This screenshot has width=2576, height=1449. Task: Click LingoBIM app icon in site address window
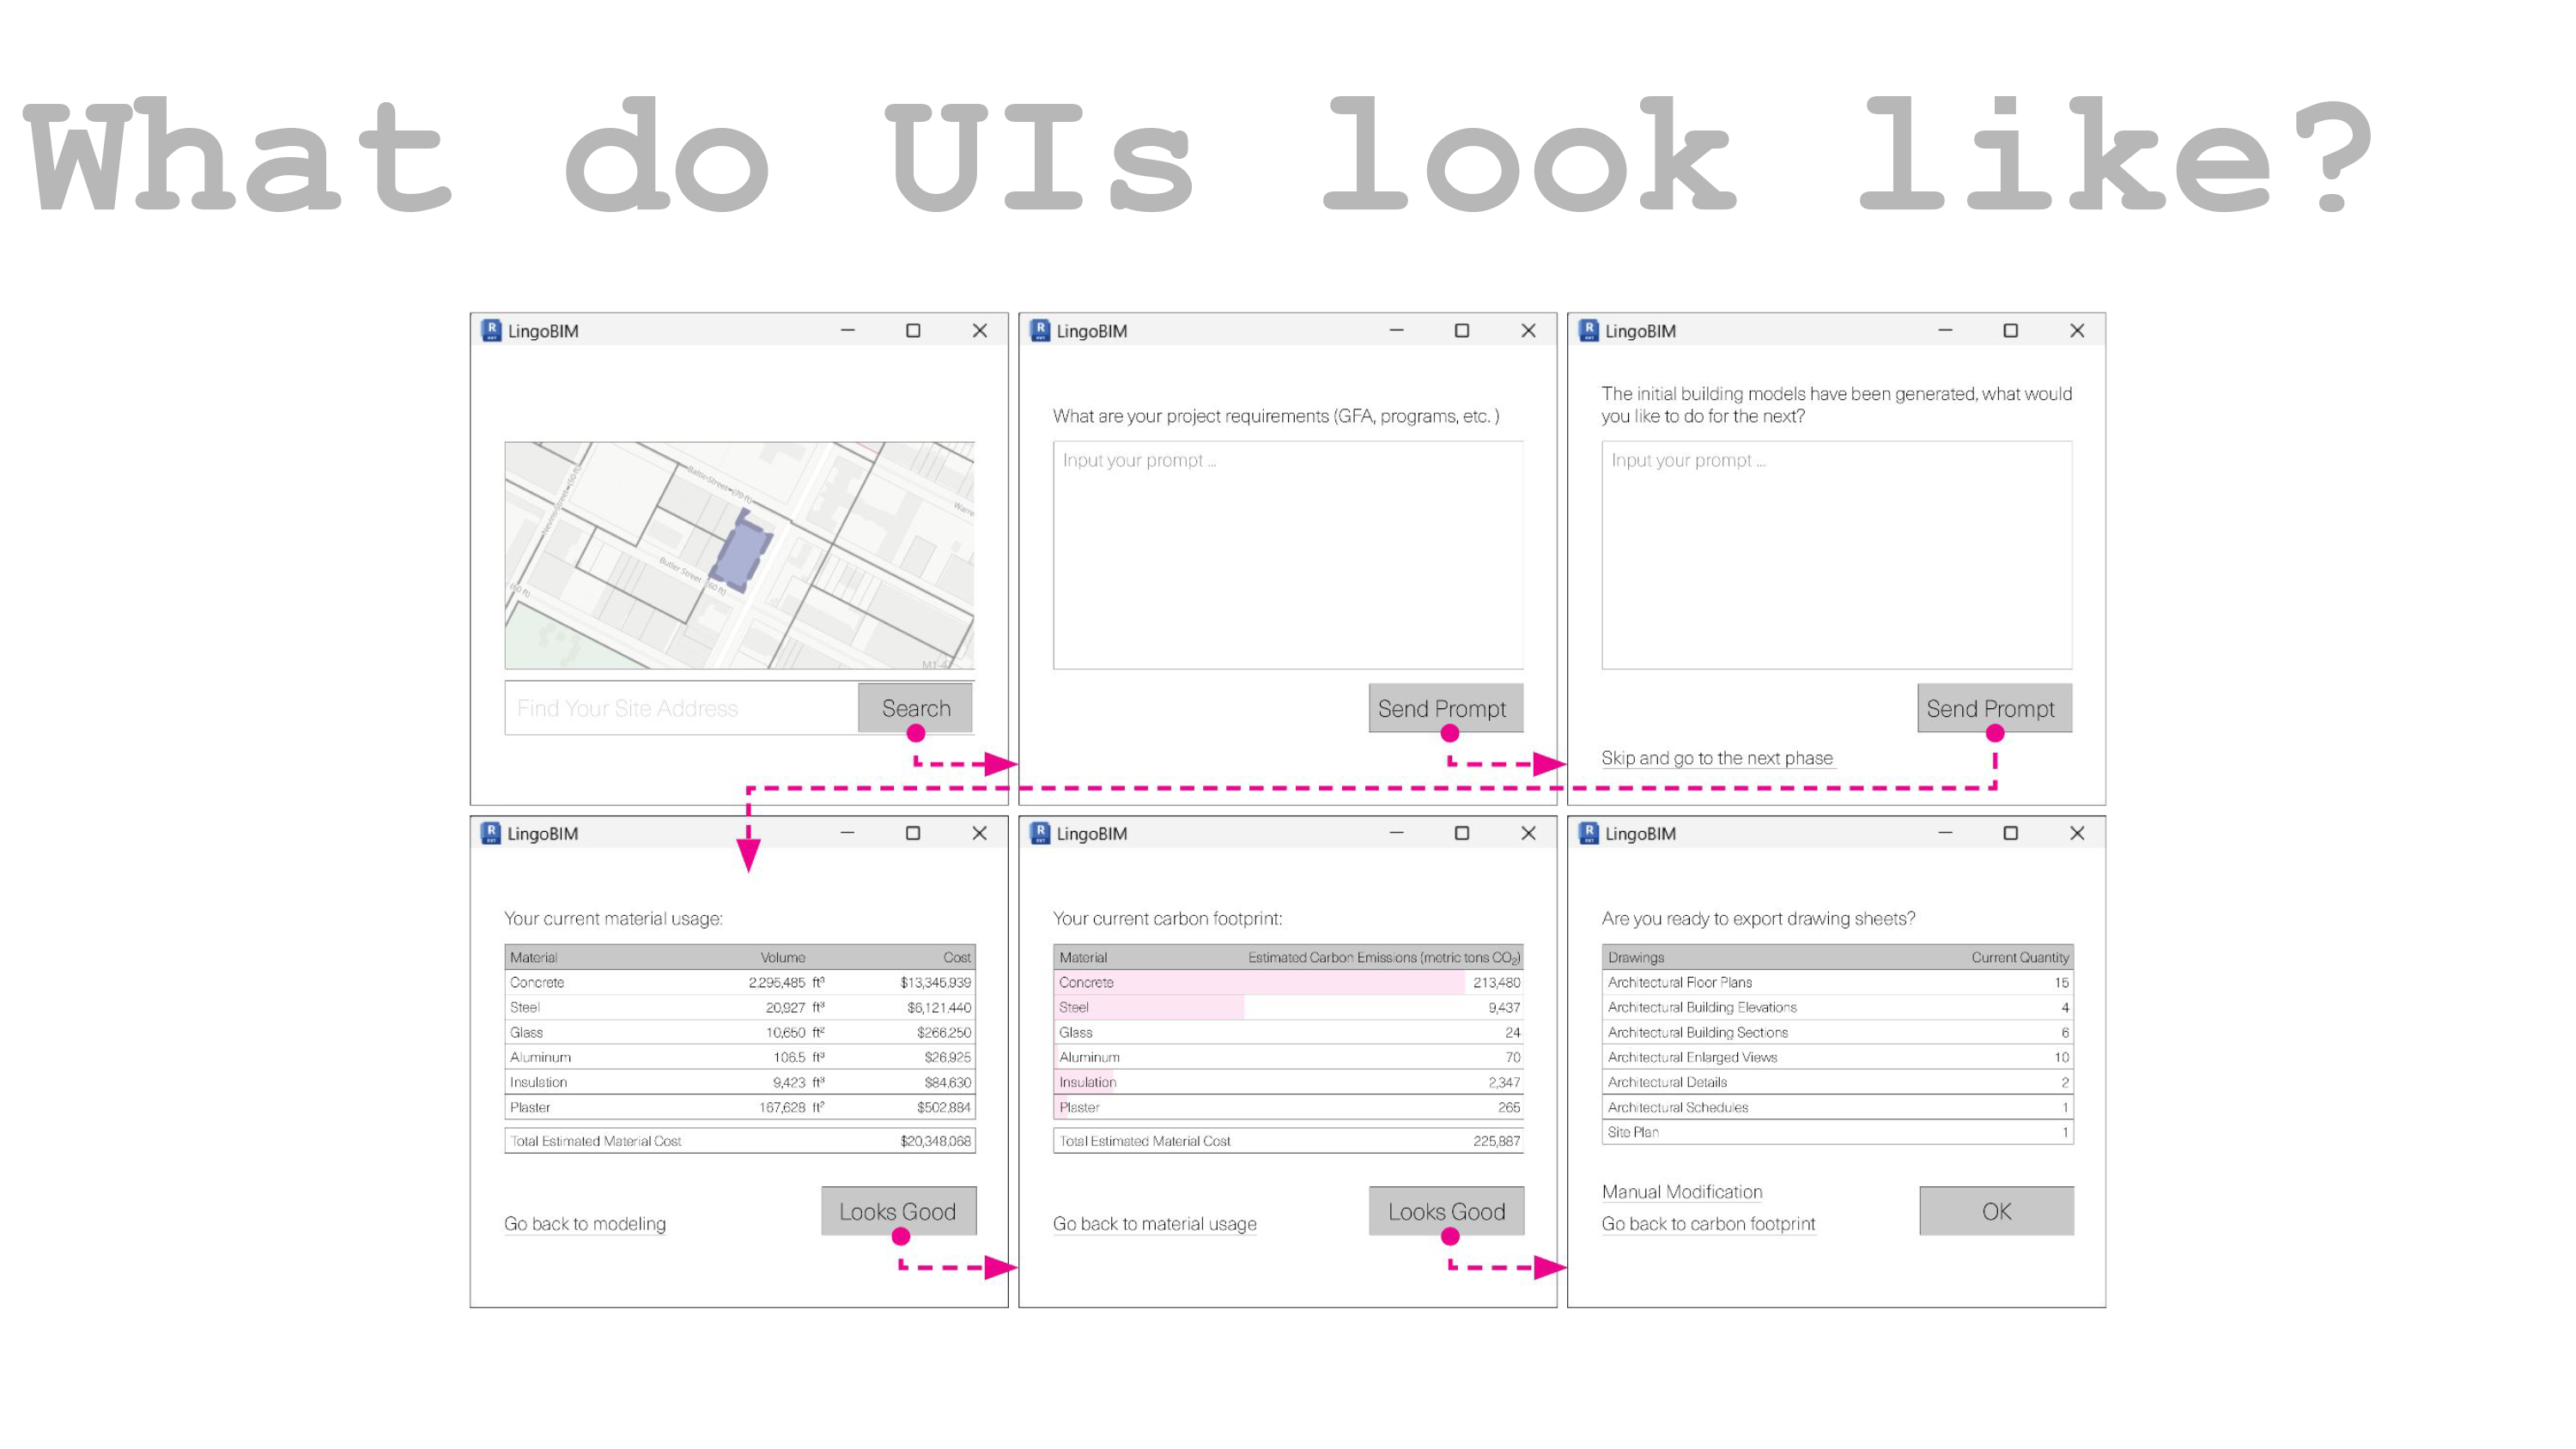pos(490,330)
